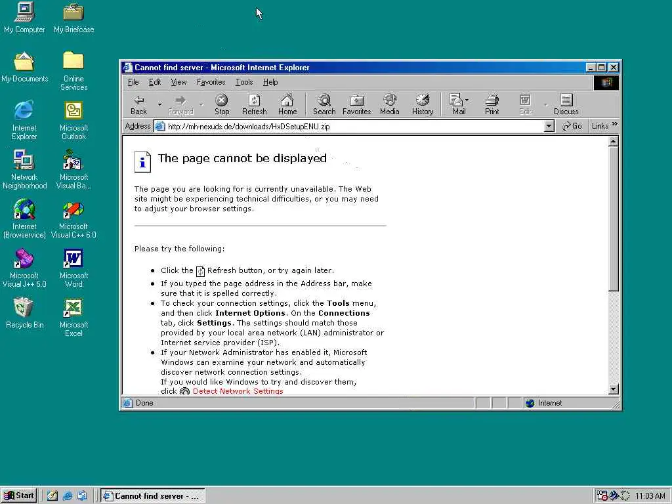Image resolution: width=672 pixels, height=504 pixels.
Task: Select Microsoft Visual J++ 6.0 shortcut
Action: 24,268
